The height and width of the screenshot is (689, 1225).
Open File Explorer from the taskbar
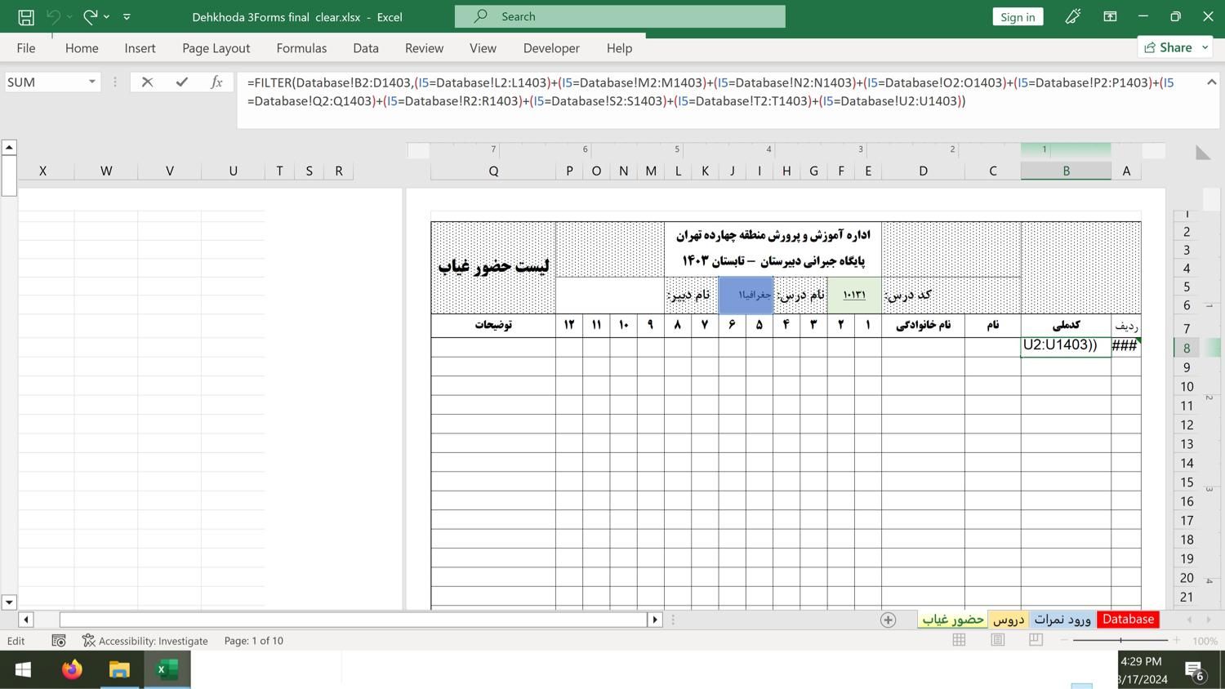(x=119, y=670)
